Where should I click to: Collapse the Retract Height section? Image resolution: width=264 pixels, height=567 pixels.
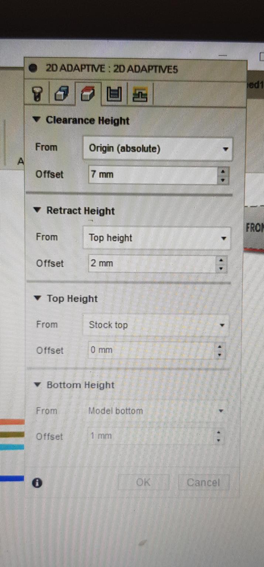coord(37,210)
